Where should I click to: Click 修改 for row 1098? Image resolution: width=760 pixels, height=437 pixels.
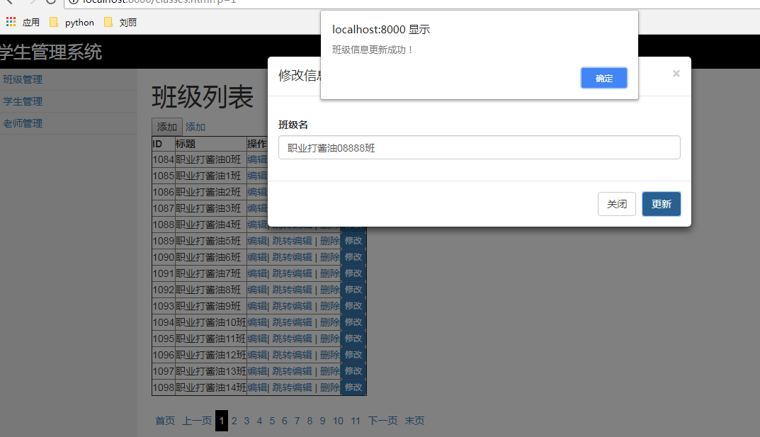tap(353, 387)
